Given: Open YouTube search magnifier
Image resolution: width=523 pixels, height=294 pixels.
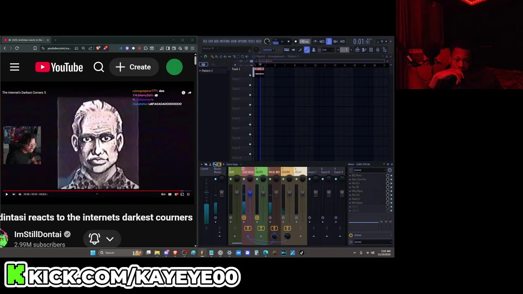Looking at the screenshot, I should [99, 67].
